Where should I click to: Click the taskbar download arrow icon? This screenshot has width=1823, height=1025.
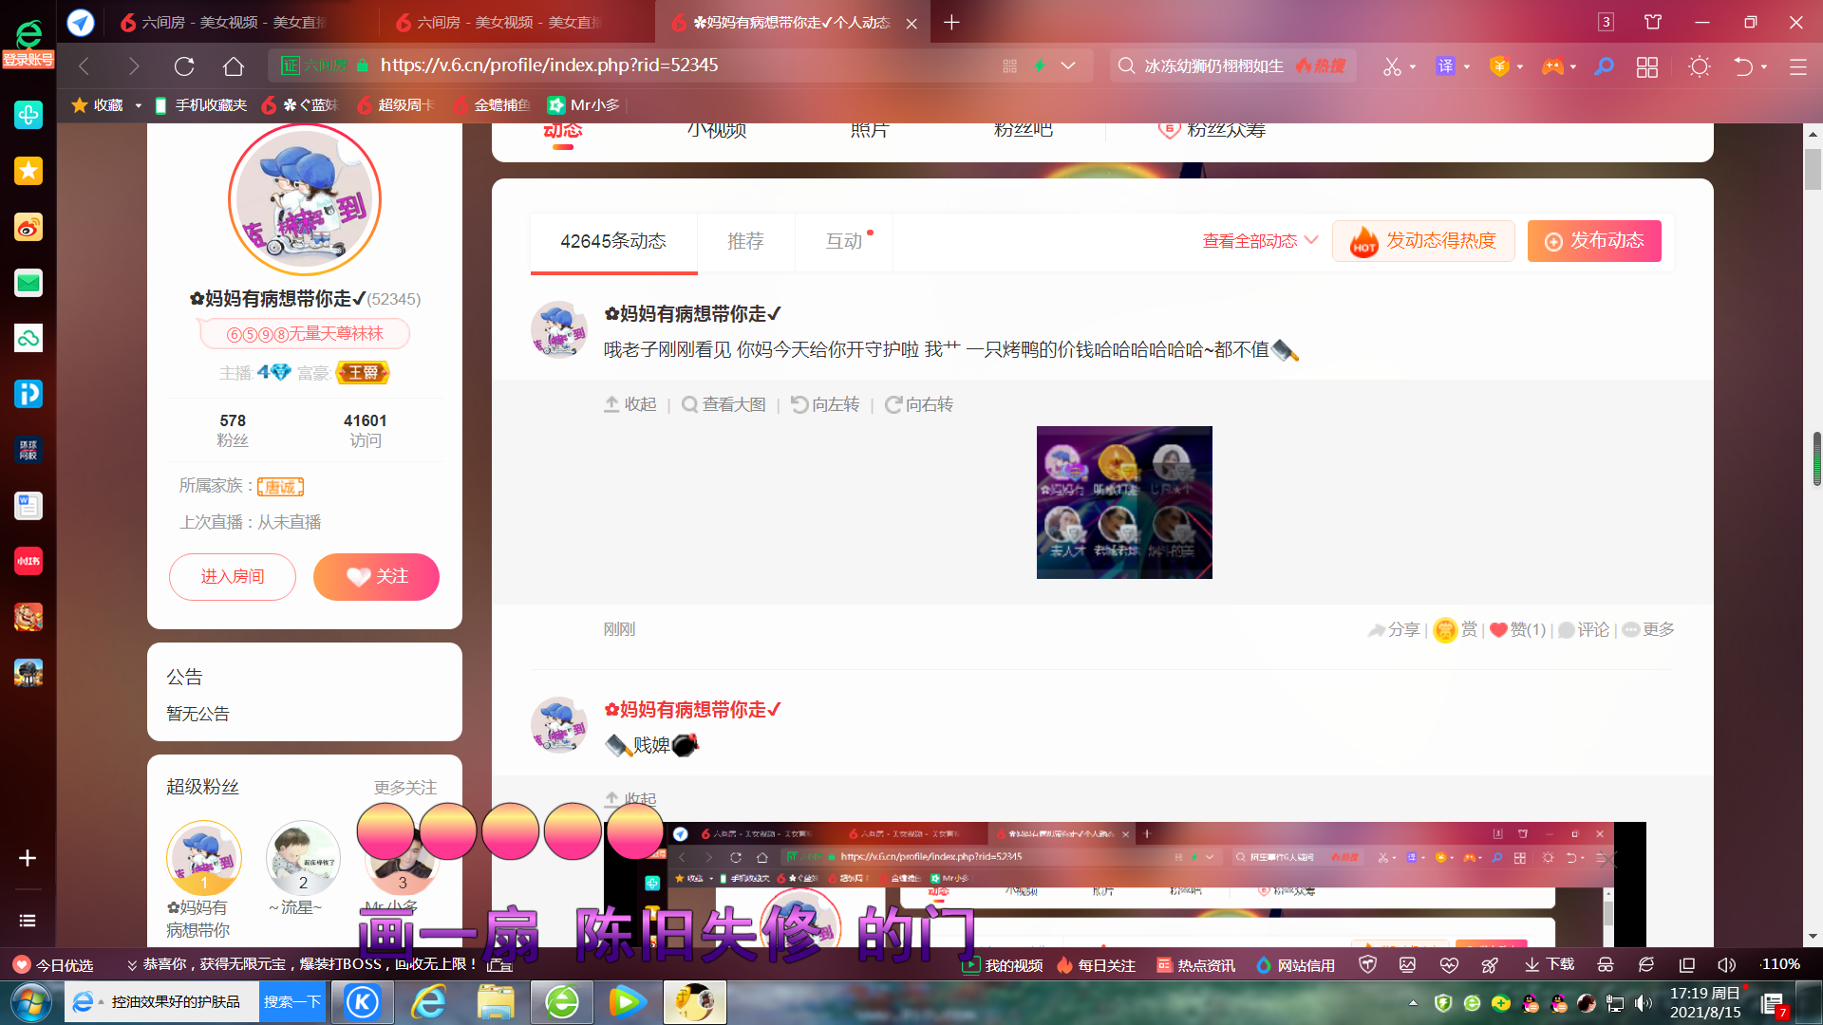click(x=1532, y=964)
